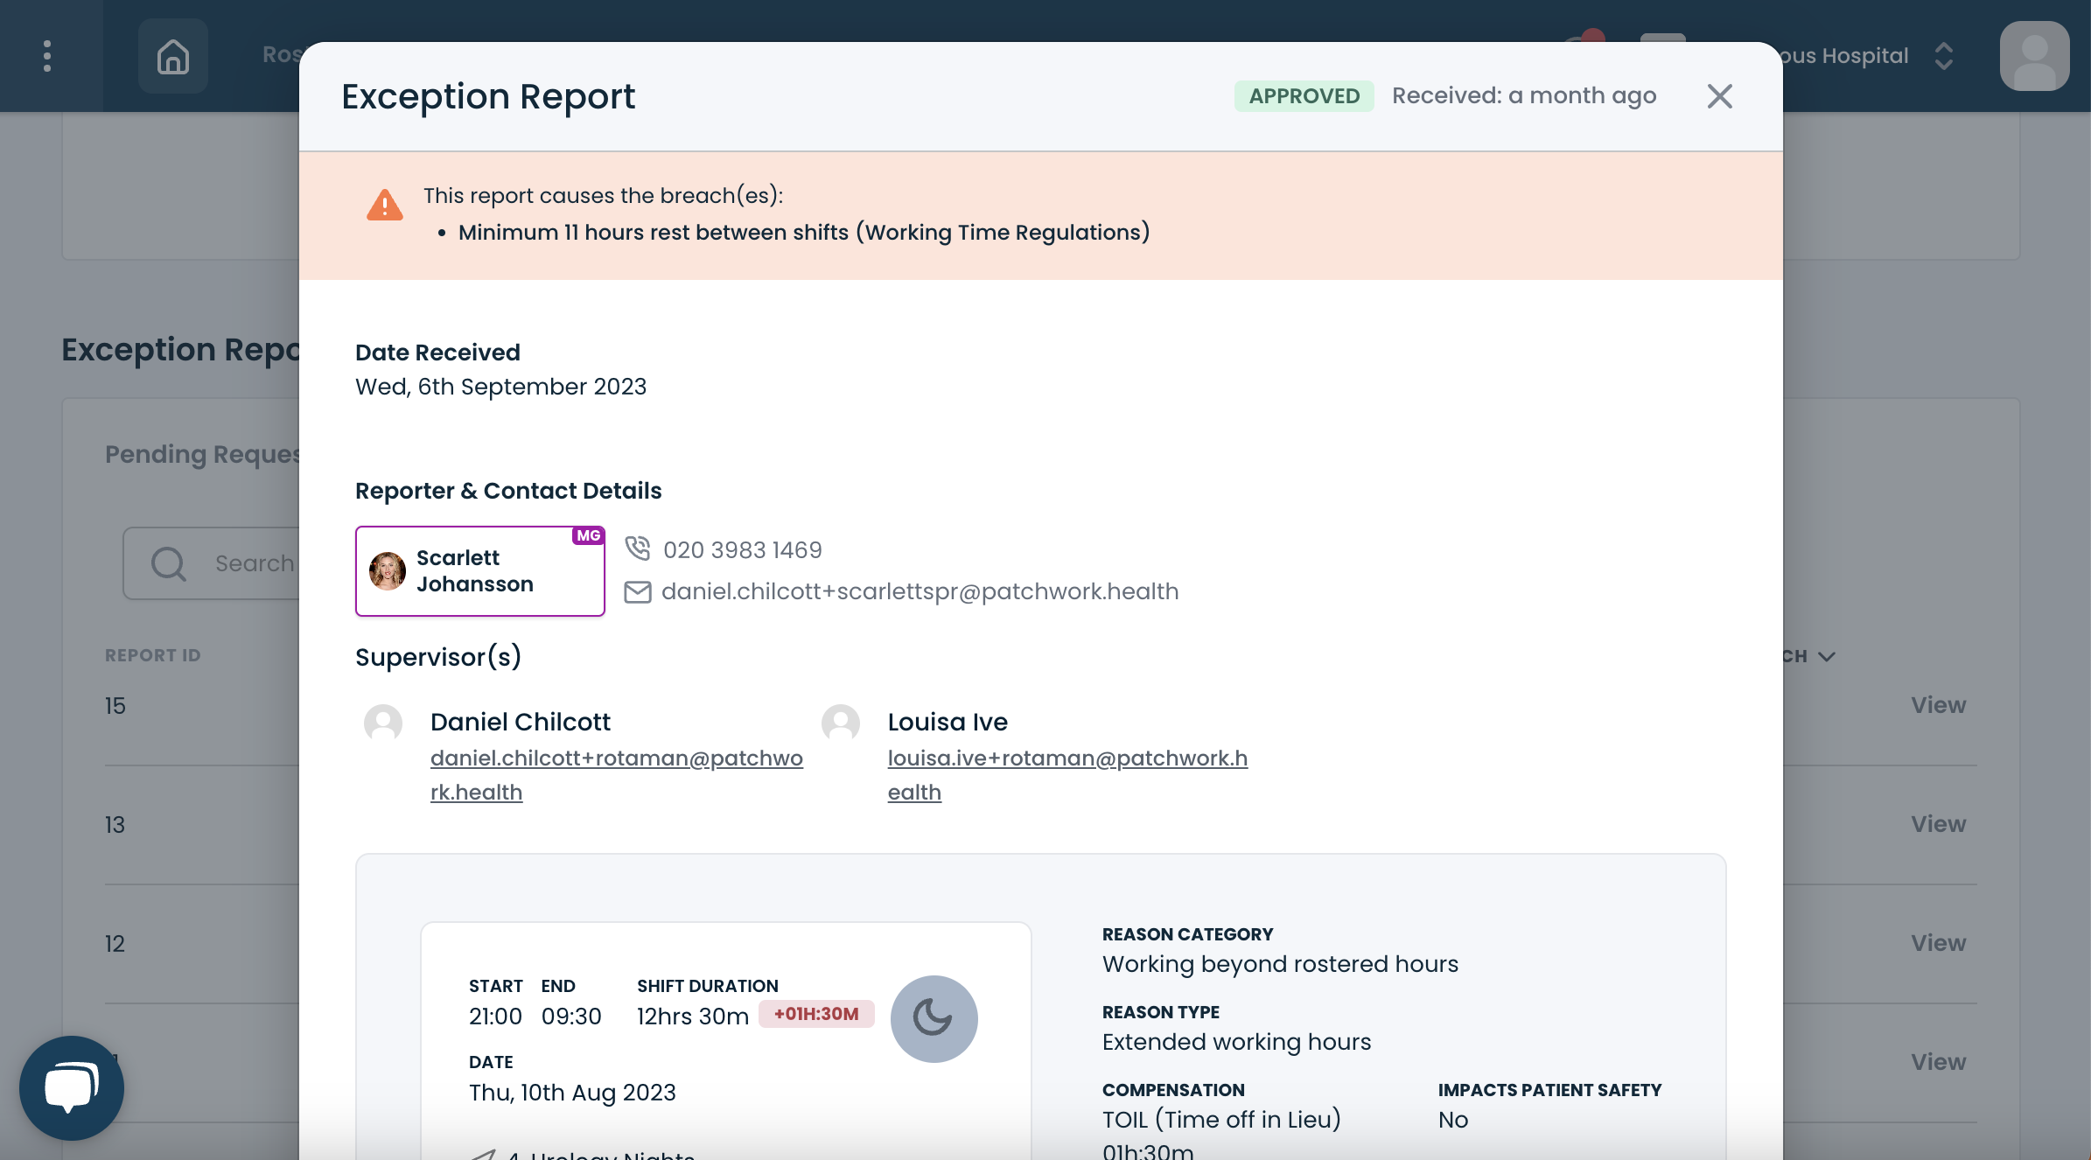Click the Minimum 11 hours rest breach item
This screenshot has width=2091, height=1160.
point(804,233)
